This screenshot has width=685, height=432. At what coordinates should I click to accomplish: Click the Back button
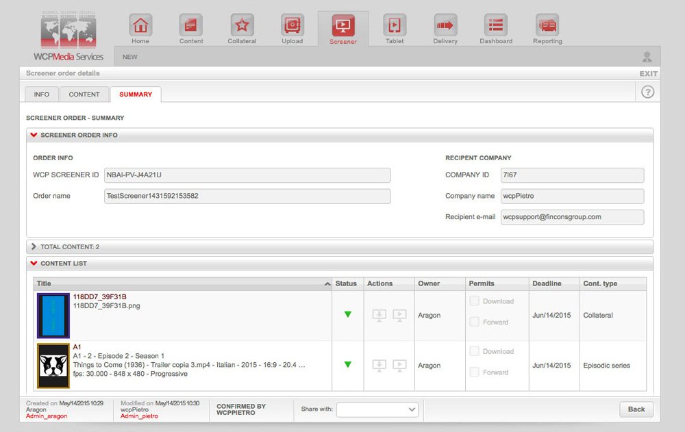pyautogui.click(x=636, y=409)
